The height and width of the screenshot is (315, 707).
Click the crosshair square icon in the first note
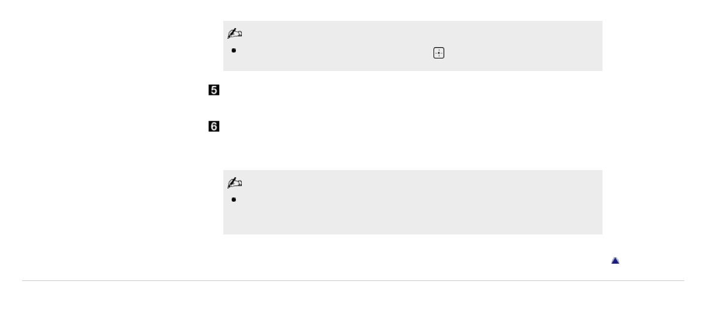coord(439,52)
